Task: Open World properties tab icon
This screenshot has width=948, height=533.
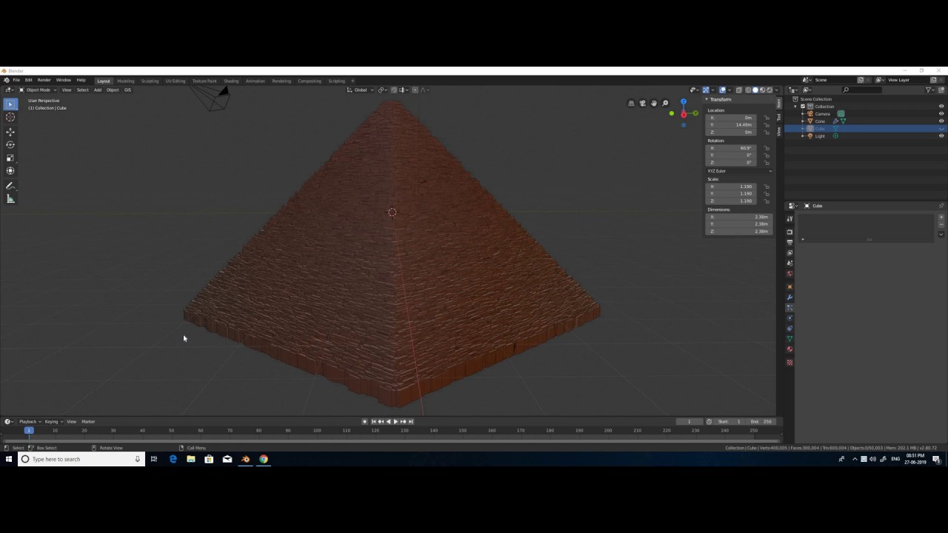Action: tap(790, 273)
